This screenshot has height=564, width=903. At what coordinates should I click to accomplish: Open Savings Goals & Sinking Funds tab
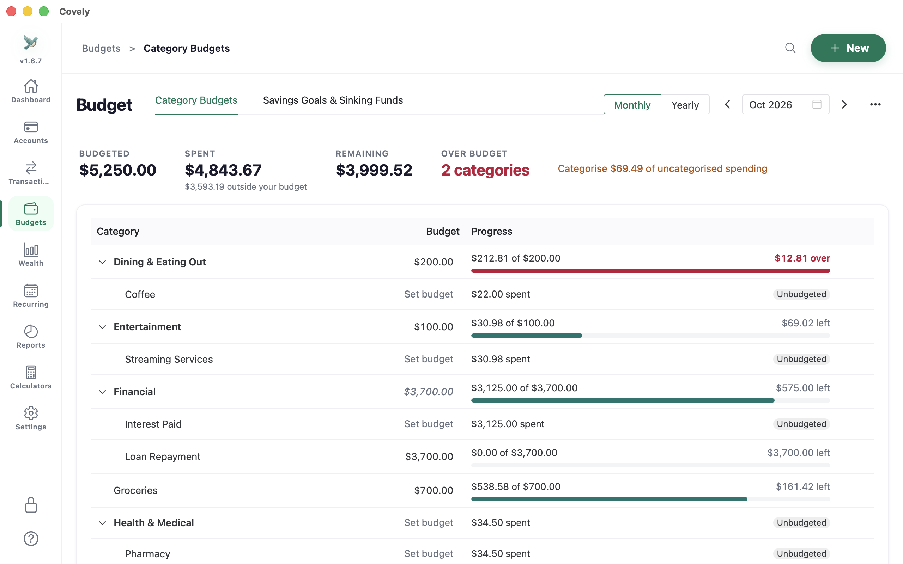333,100
